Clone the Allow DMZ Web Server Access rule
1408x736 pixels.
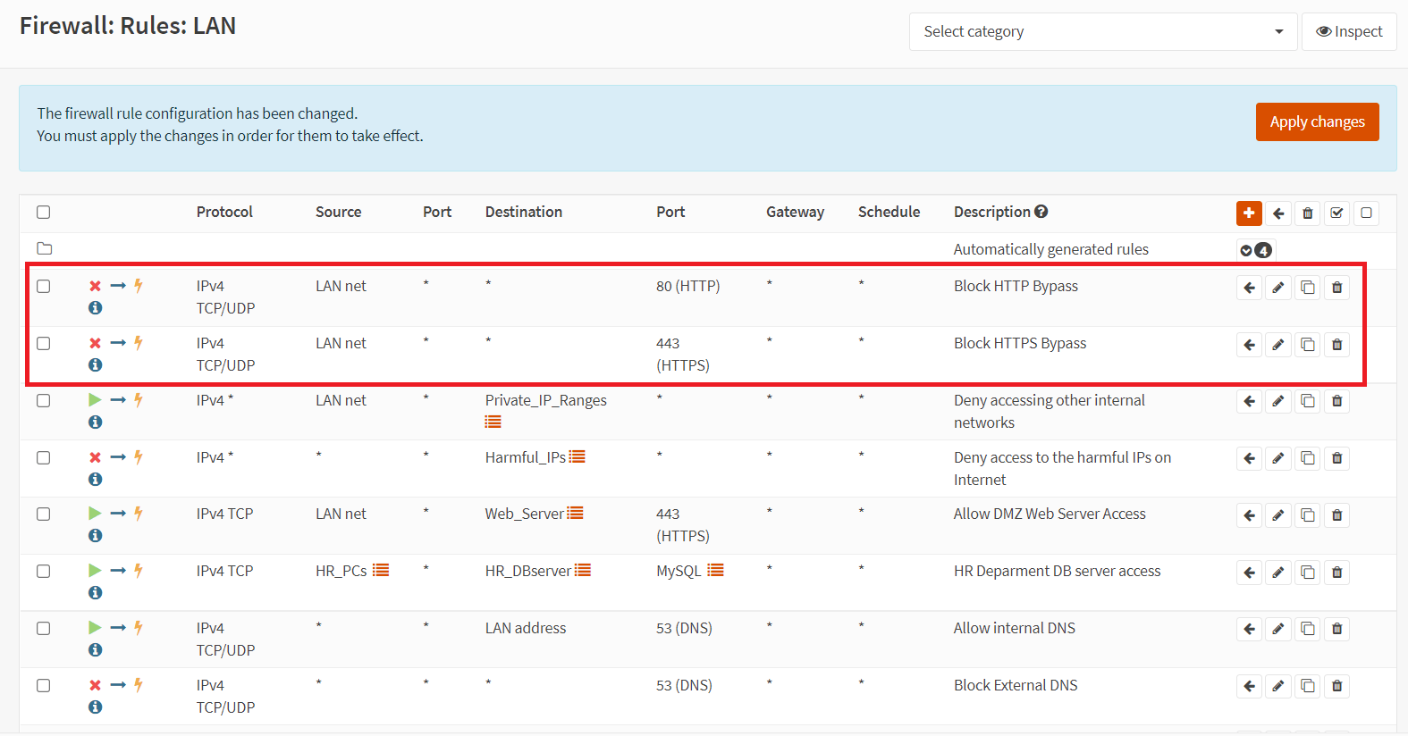click(x=1307, y=515)
